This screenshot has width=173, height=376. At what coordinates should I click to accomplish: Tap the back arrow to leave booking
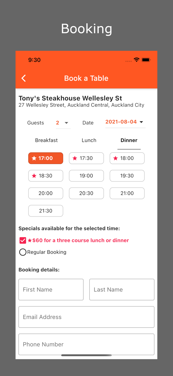point(23,78)
